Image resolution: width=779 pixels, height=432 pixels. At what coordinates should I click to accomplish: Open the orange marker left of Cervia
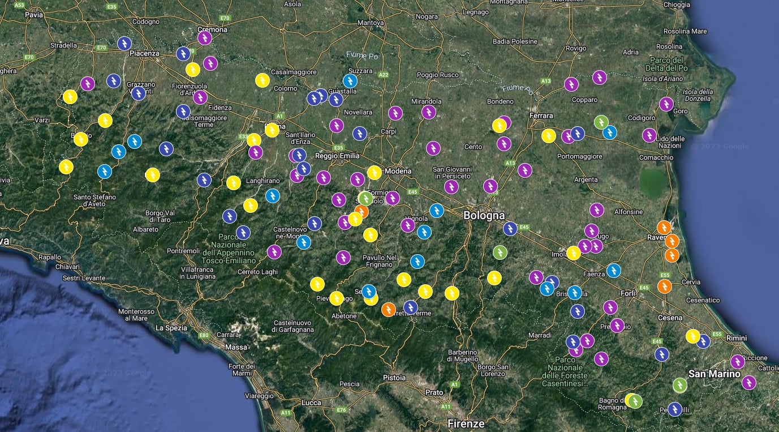tap(665, 286)
